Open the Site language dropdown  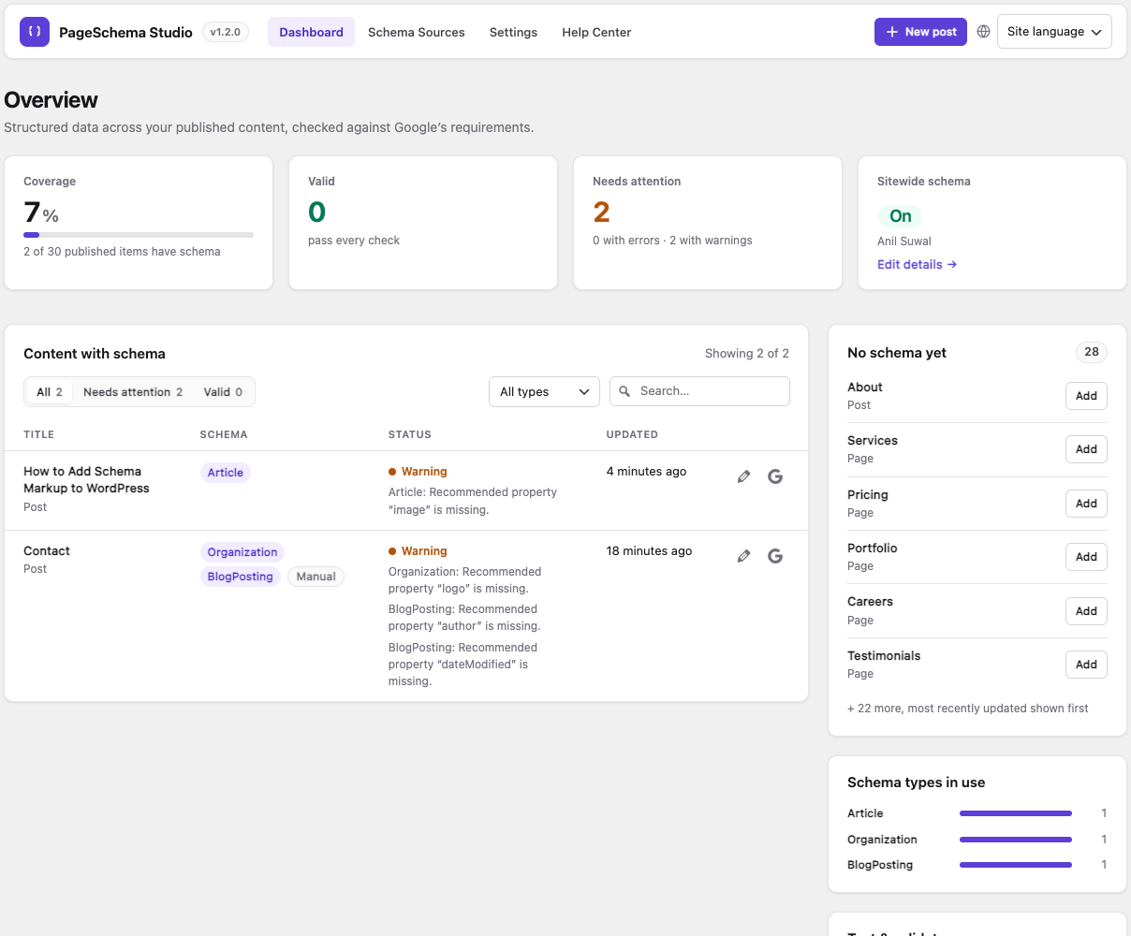click(x=1054, y=32)
